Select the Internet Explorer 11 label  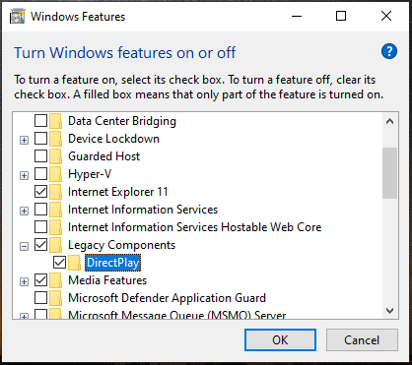click(x=118, y=192)
